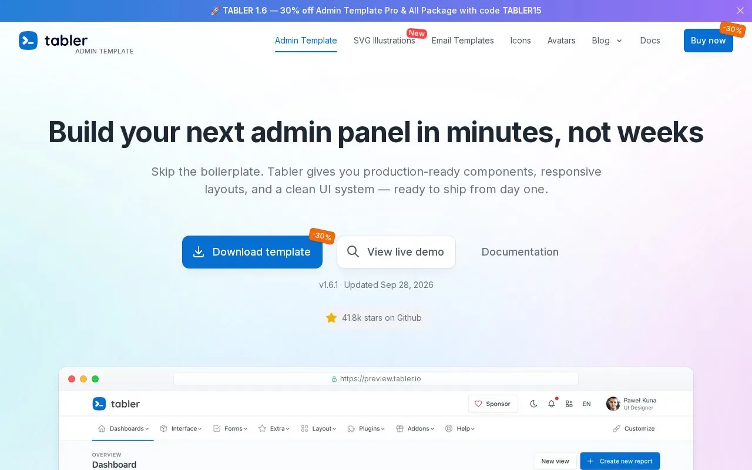Expand the Layout menu in preview

click(x=318, y=429)
